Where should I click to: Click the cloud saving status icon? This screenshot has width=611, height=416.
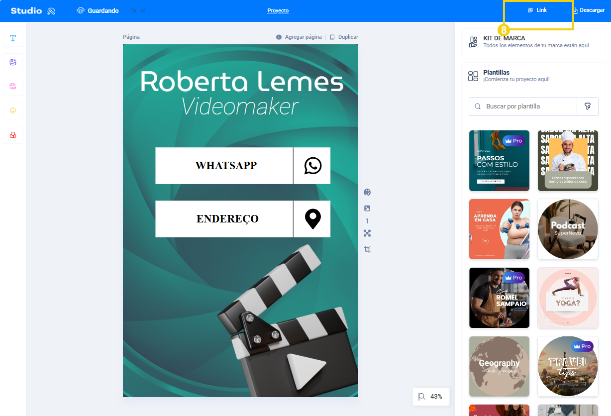click(x=81, y=10)
